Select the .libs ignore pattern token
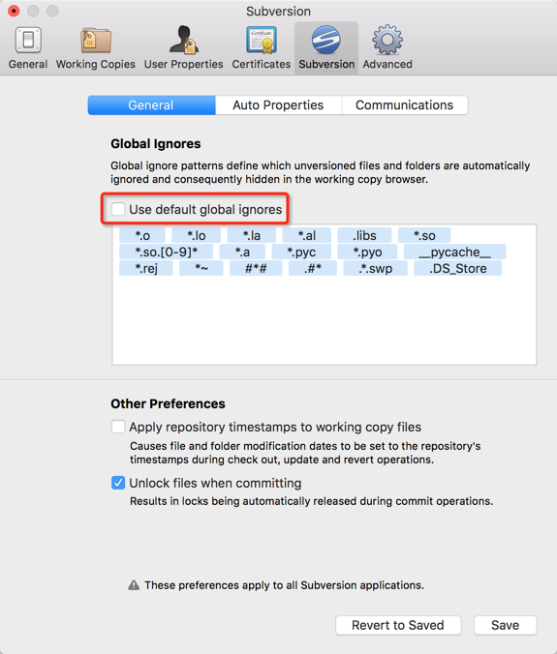Viewport: 557px width, 654px height. tap(364, 235)
